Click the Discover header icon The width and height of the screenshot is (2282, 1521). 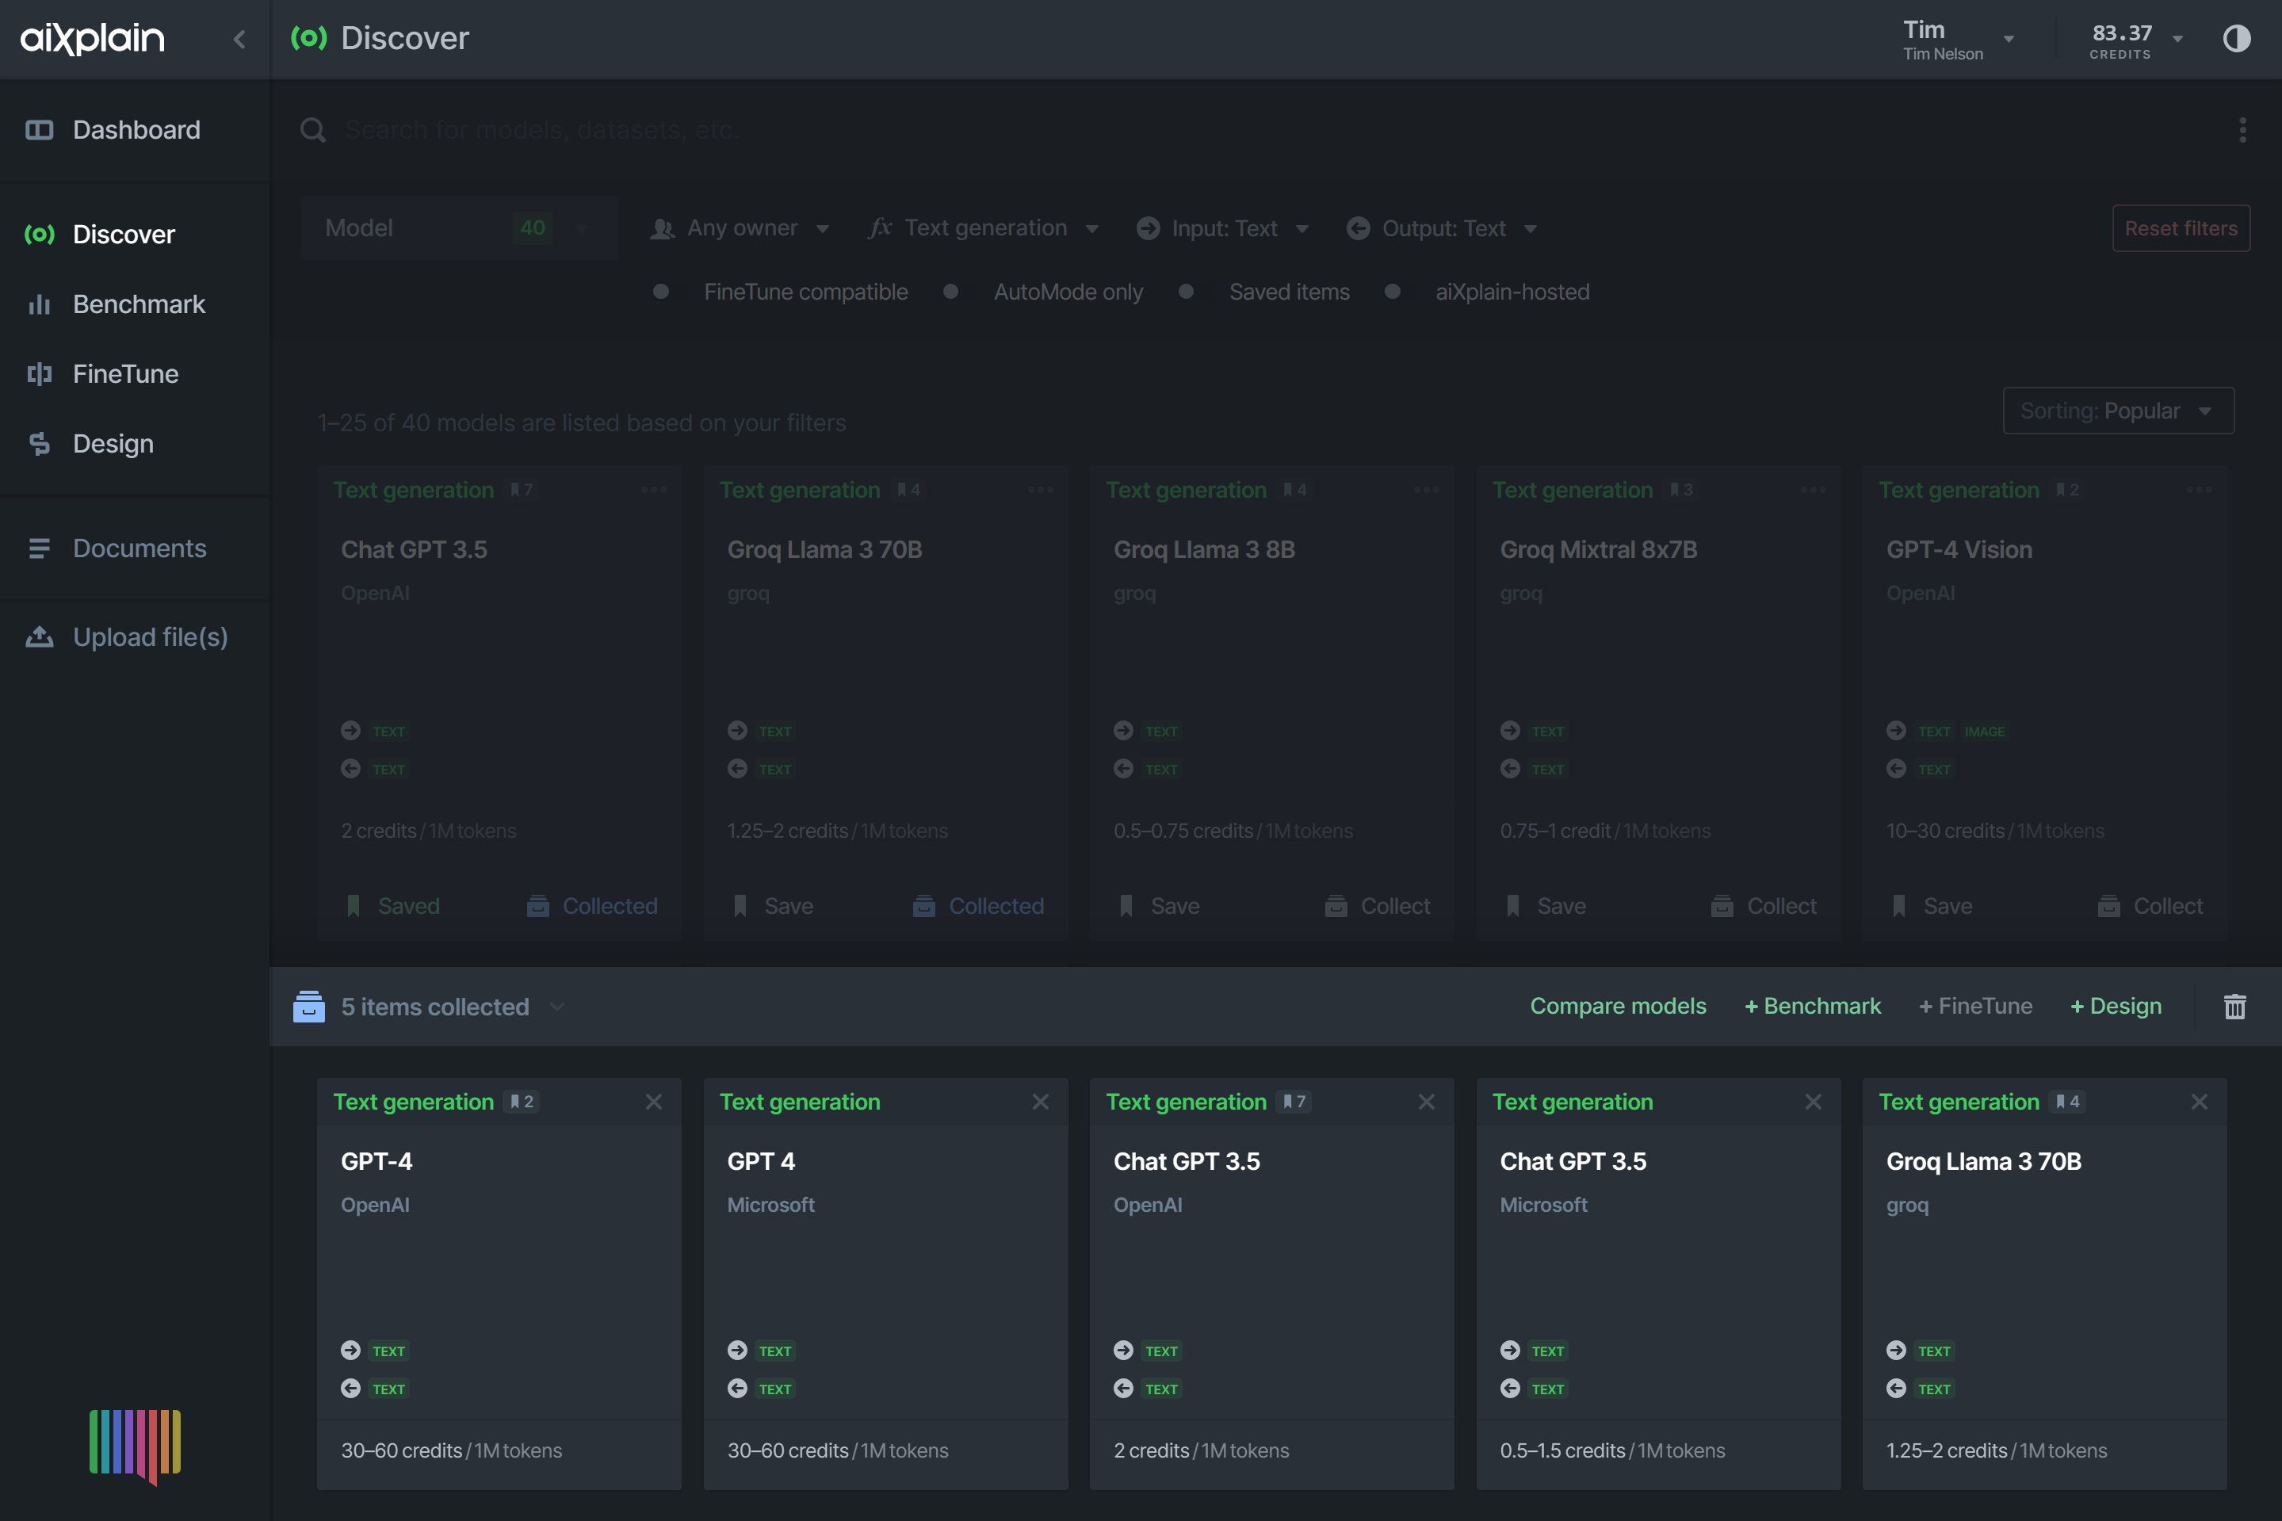(x=308, y=38)
